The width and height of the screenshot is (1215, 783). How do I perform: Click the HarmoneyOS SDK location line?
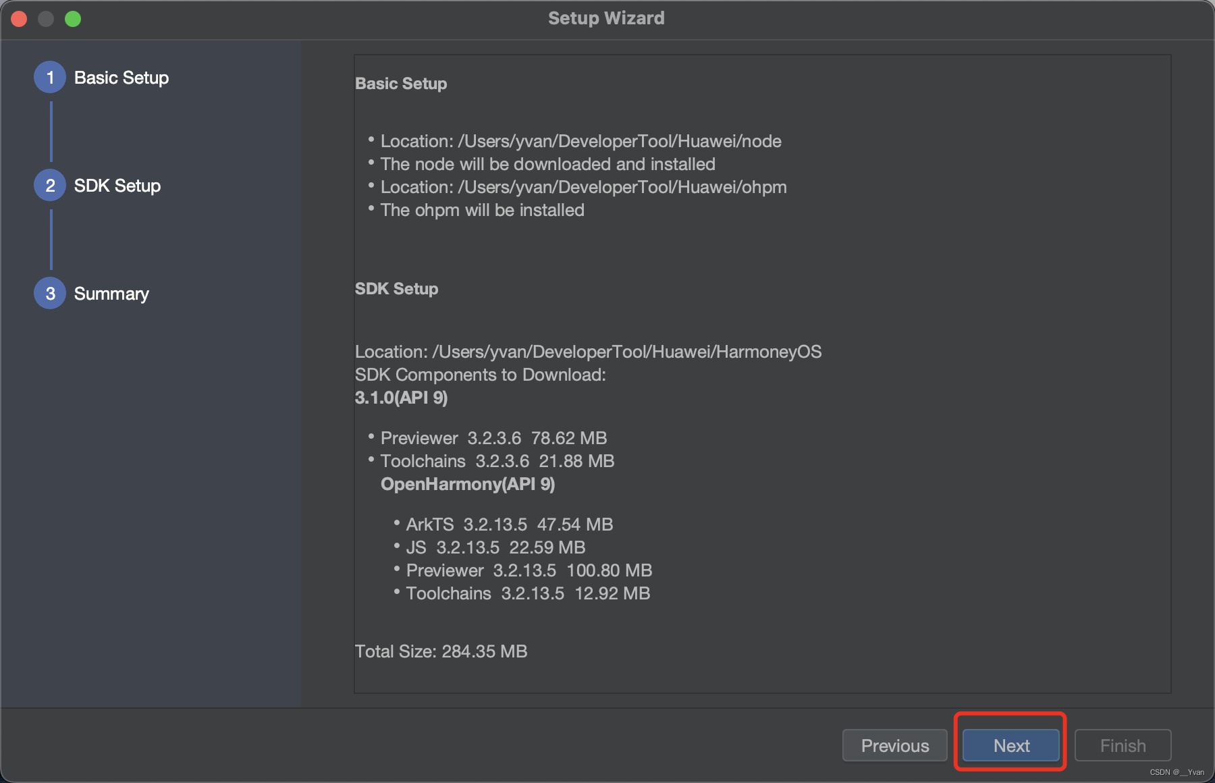[x=588, y=352]
